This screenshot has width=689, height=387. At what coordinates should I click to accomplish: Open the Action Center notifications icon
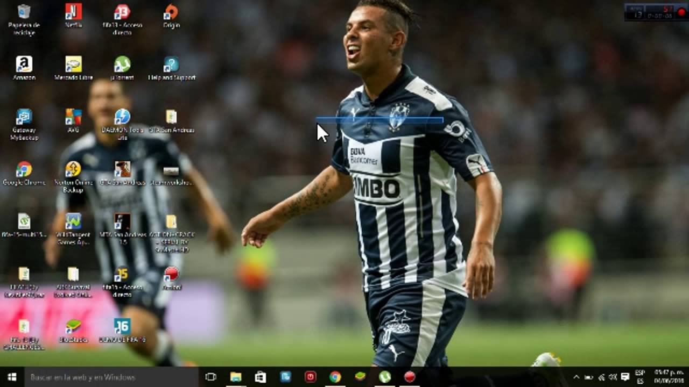point(625,377)
